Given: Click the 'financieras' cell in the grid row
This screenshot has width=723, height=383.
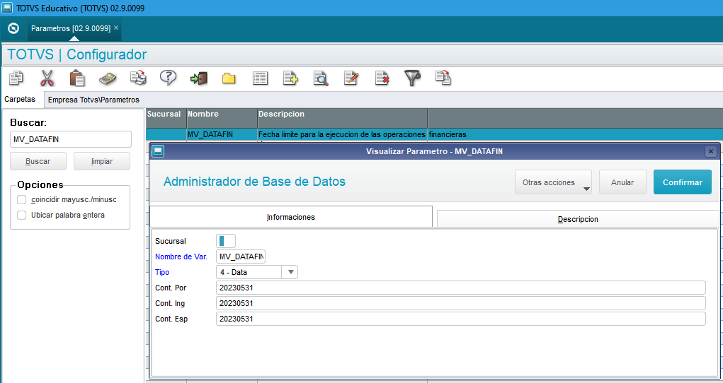Looking at the screenshot, I should (x=575, y=134).
